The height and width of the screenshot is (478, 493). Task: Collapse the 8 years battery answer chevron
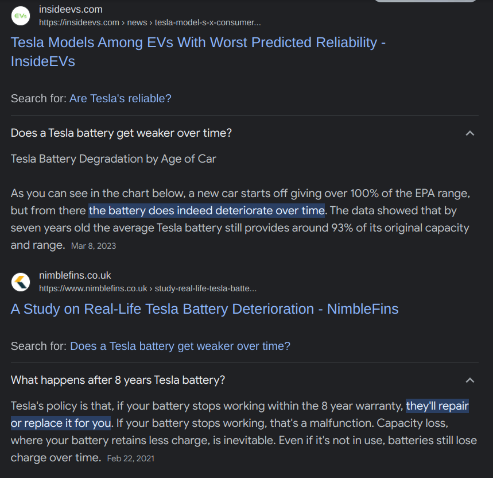click(469, 380)
